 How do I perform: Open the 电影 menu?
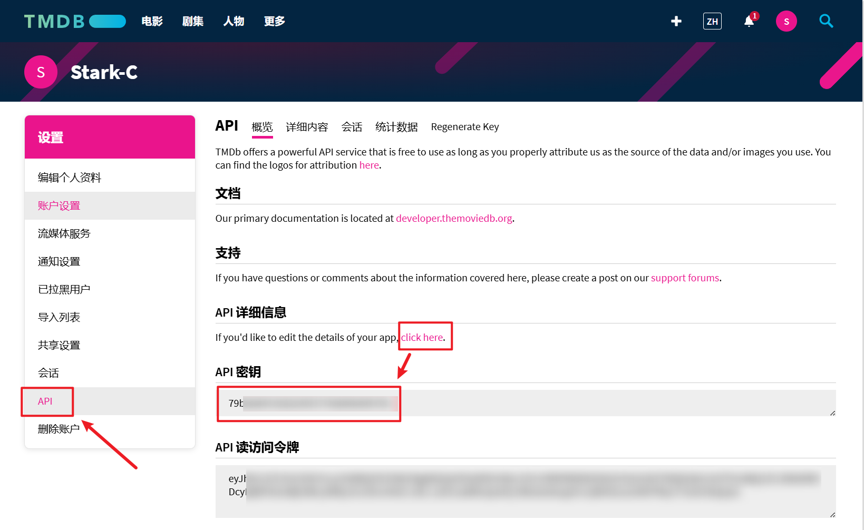(152, 21)
